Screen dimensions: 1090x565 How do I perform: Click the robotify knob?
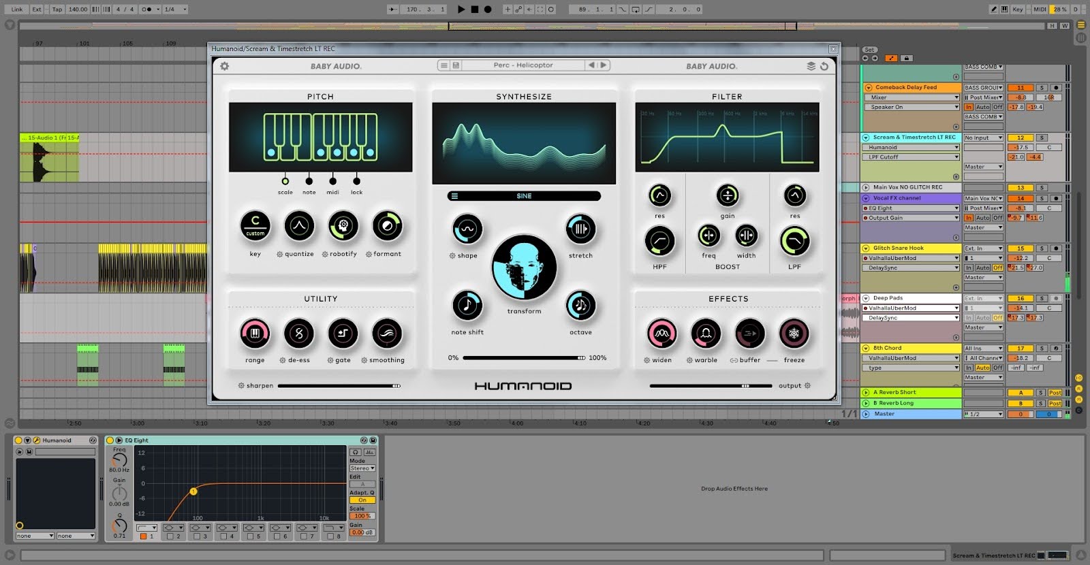click(343, 225)
